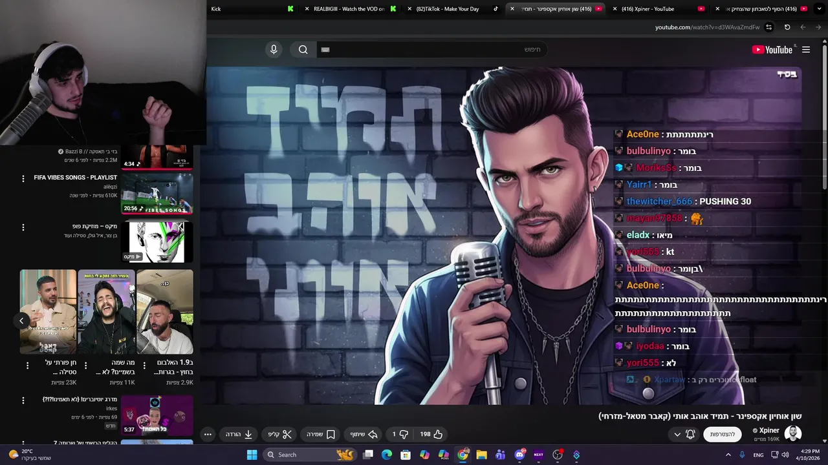Viewport: 828px width, 465px height.
Task: Switch to REALBIGIII Watch the VOD tab
Action: pos(349,9)
